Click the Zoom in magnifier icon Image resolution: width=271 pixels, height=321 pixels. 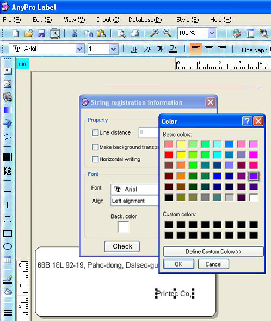[x=155, y=33]
